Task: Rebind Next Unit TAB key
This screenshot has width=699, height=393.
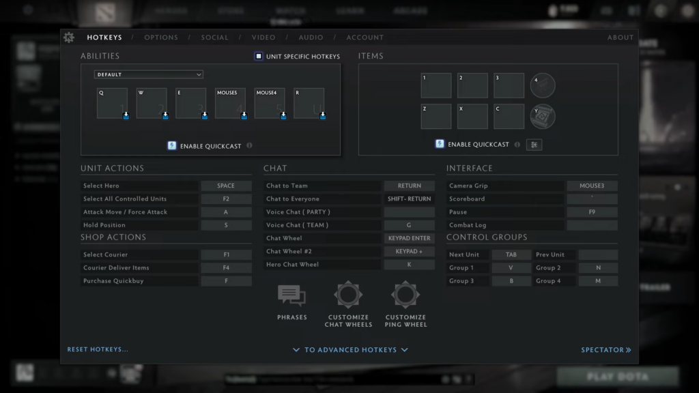Action: pyautogui.click(x=511, y=254)
